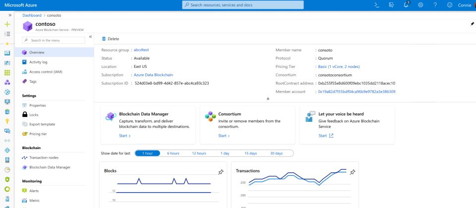Click the green plus create resource icon
476x208 pixels.
7,24
